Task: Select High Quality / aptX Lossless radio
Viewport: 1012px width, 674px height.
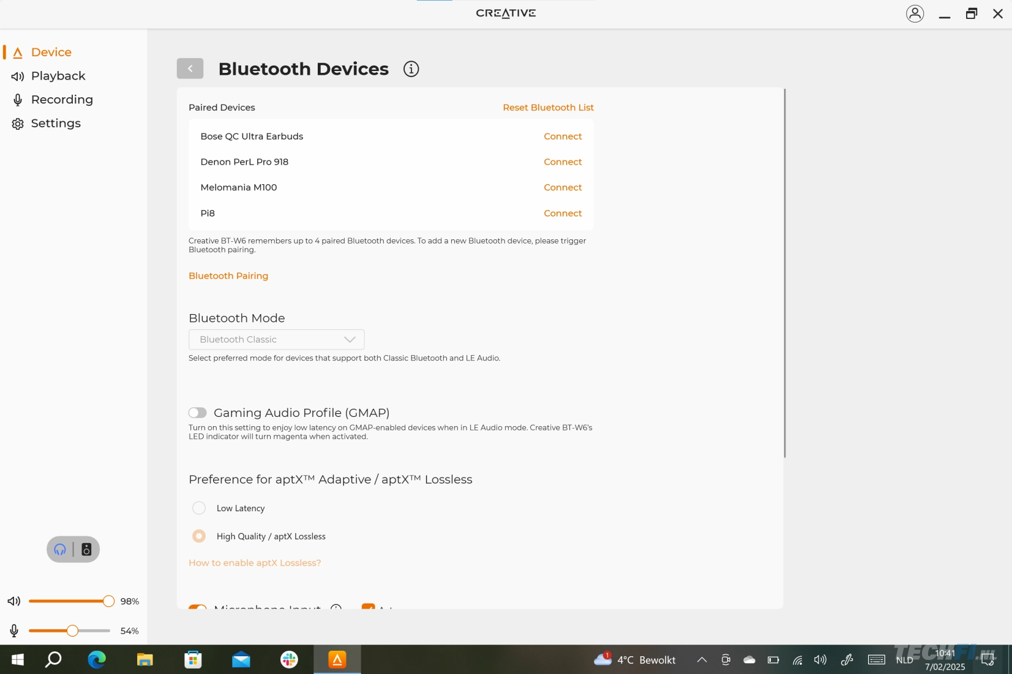Action: coord(199,536)
